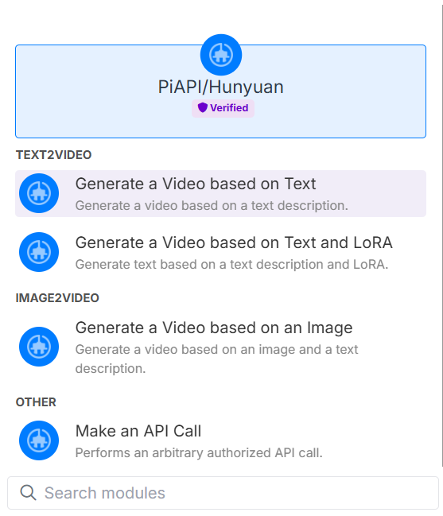Click the PiAPI/Hunyuan header plug icon
Image resolution: width=443 pixels, height=516 pixels.
[221, 55]
